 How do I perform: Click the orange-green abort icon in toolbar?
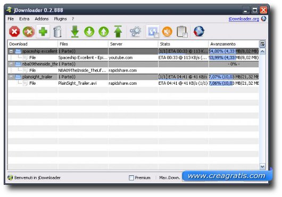pos(29,32)
